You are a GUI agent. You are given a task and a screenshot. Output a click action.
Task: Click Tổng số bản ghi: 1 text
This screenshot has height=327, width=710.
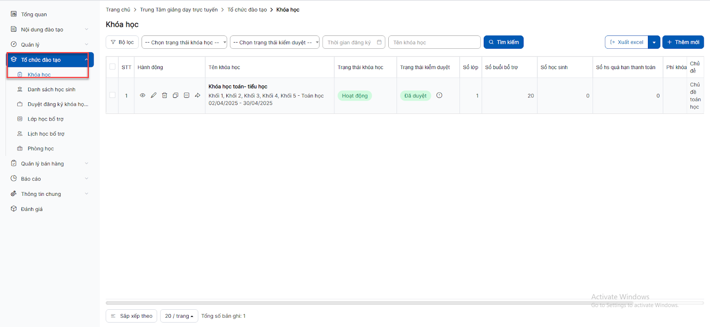223,316
